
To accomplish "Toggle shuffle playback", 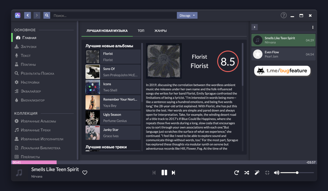I will (247, 173).
